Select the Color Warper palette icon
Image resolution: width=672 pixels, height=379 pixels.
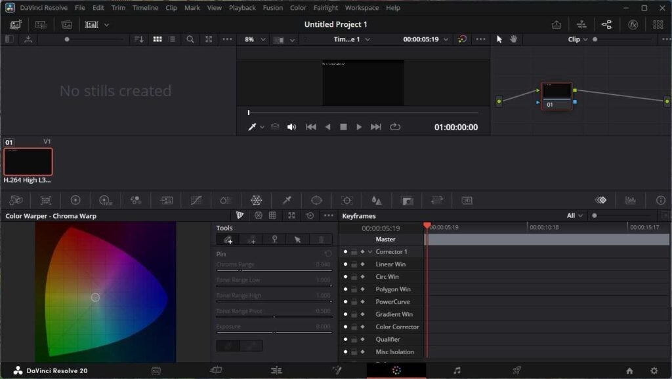257,200
